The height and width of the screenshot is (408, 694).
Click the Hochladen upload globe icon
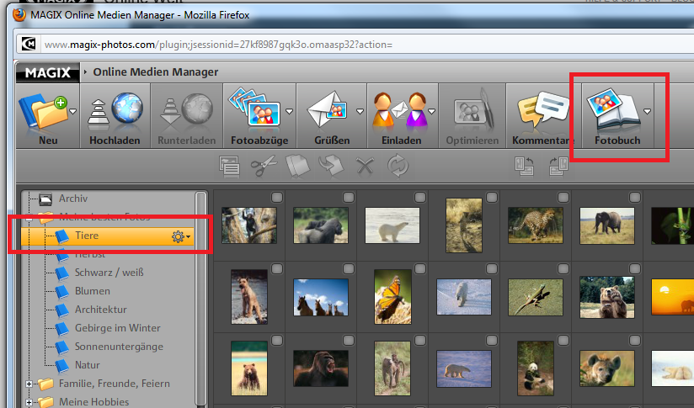(115, 109)
